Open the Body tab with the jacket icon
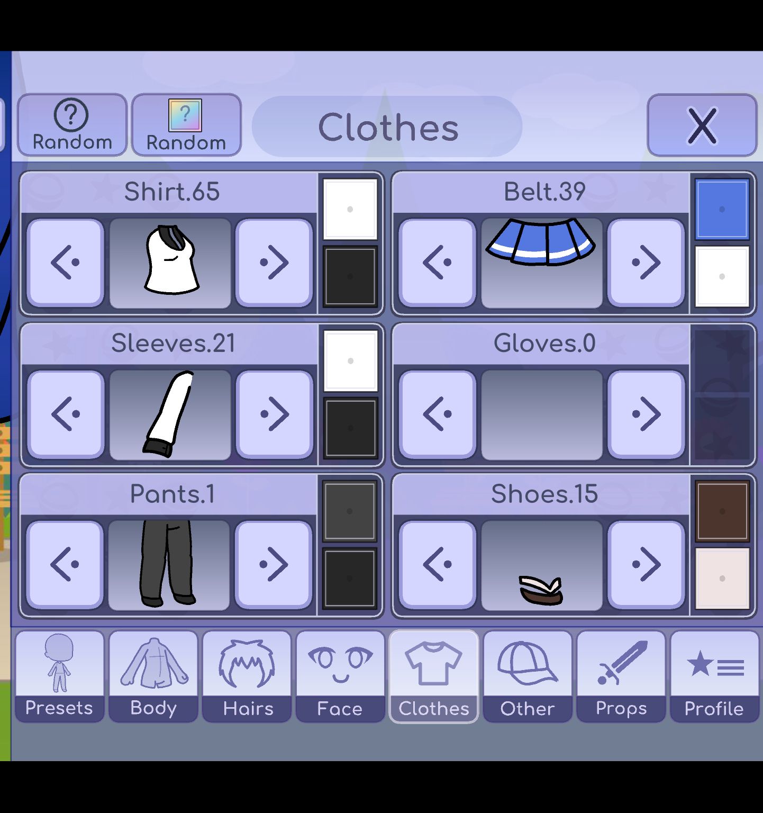 click(153, 676)
